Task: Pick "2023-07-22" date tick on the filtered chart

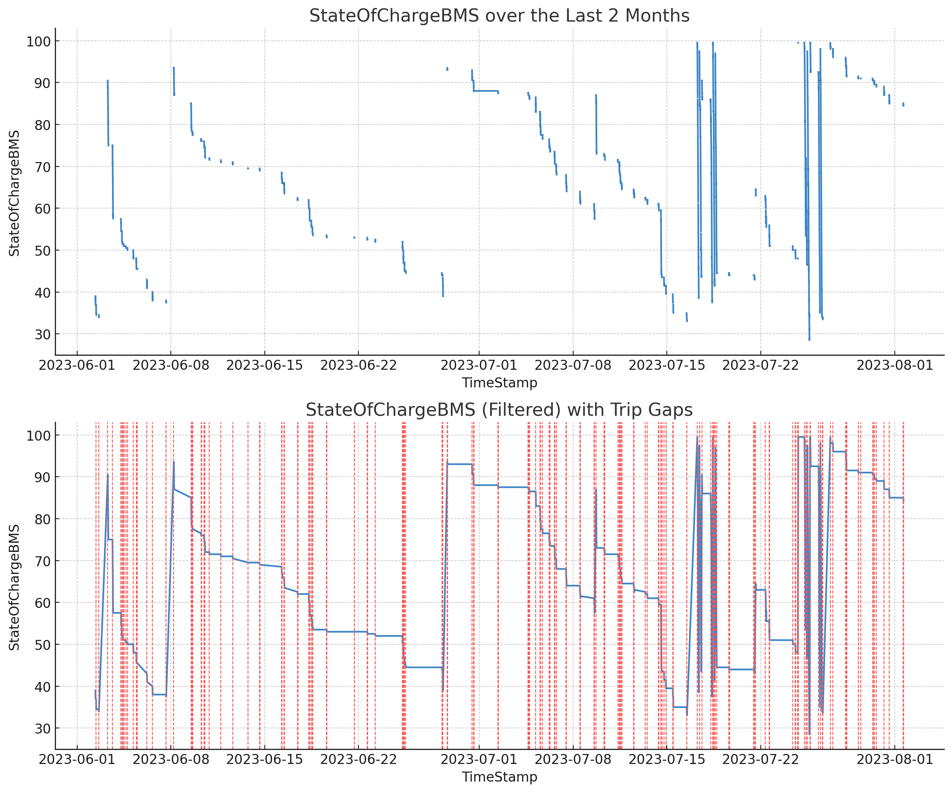Action: click(761, 759)
